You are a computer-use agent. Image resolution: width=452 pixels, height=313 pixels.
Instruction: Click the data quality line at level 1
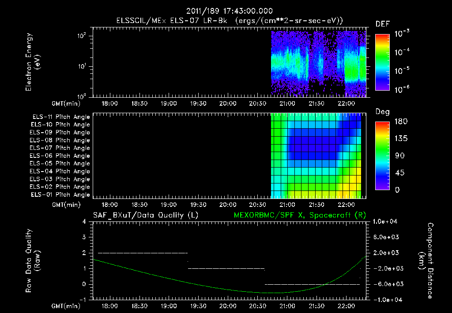226,268
